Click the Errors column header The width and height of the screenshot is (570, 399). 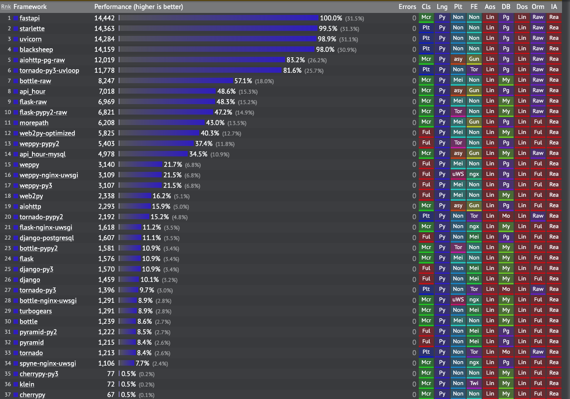[407, 6]
